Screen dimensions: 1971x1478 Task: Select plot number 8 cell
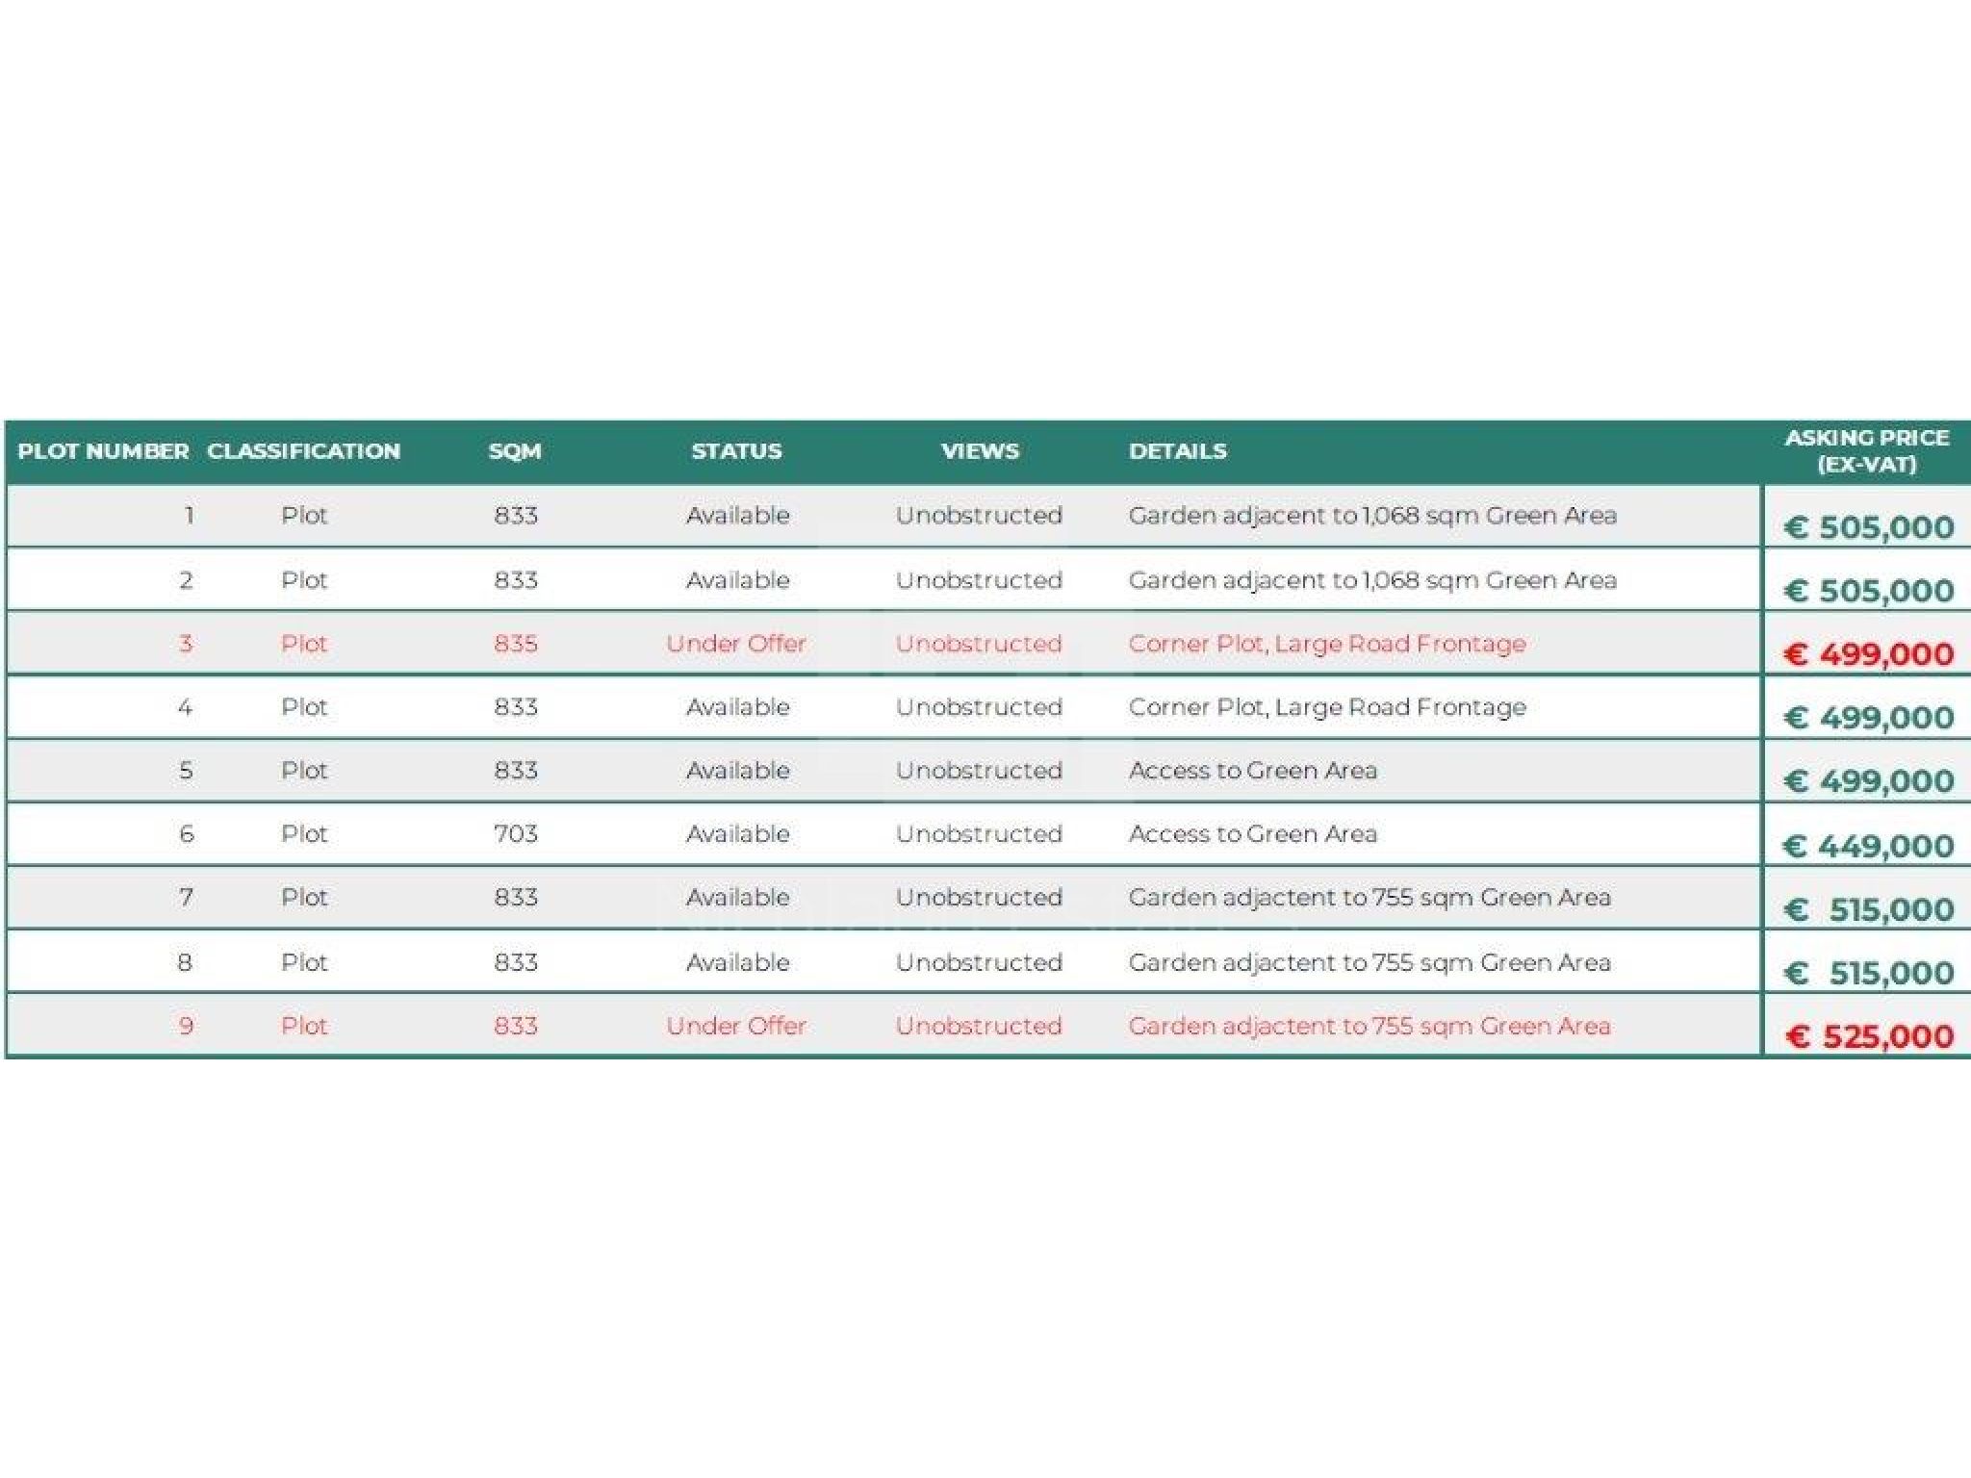click(185, 962)
